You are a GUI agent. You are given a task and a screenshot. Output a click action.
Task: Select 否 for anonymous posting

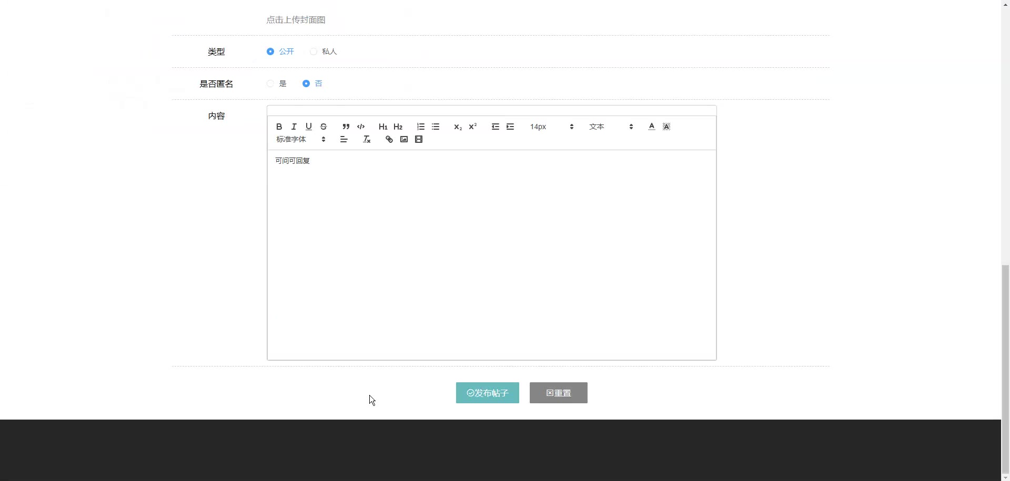point(306,83)
